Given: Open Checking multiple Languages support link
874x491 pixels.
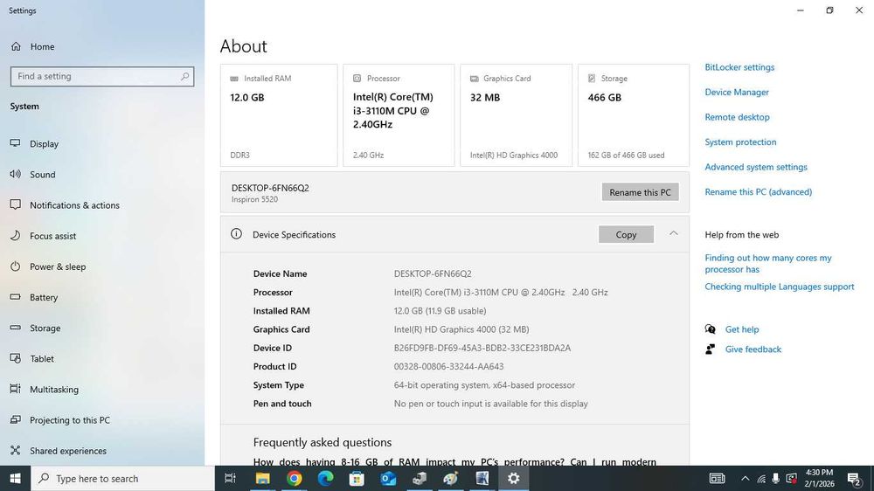Looking at the screenshot, I should (780, 287).
